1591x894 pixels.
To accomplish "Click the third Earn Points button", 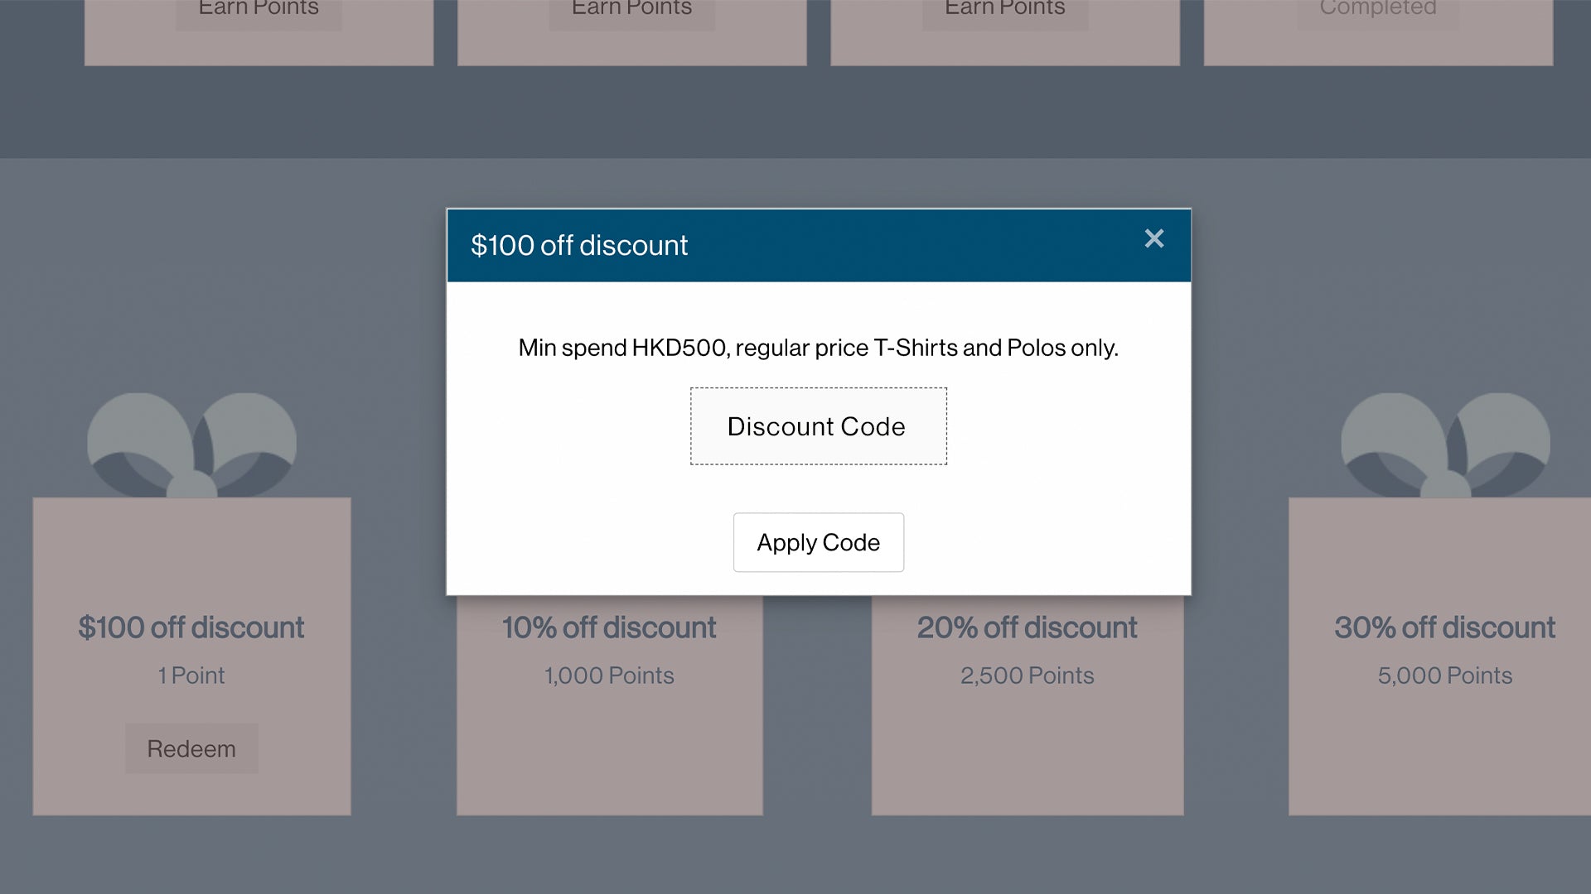I will [x=1005, y=12].
